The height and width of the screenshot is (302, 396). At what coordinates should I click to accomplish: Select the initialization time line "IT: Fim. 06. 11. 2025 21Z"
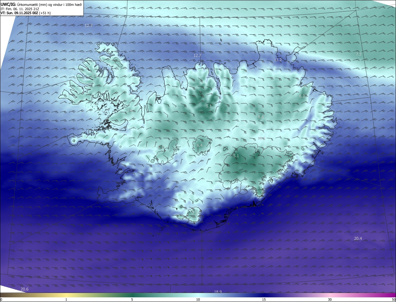[20, 9]
